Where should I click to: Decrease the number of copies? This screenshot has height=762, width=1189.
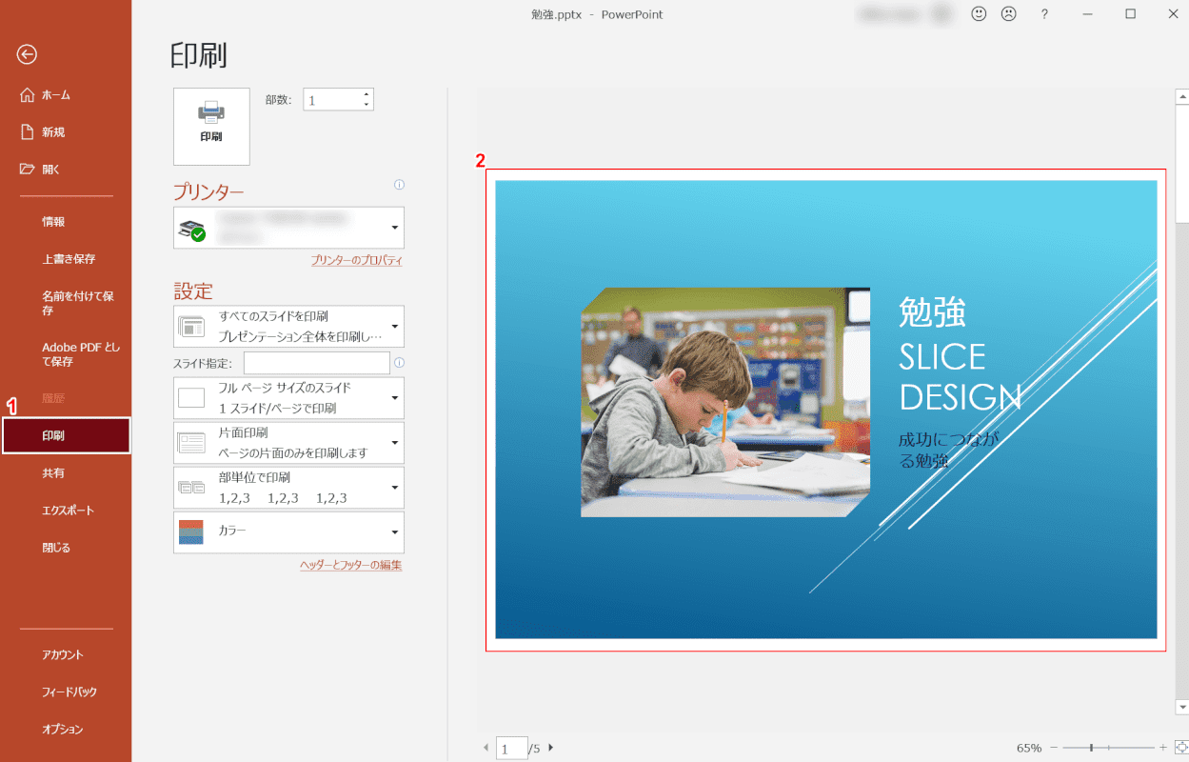(367, 105)
